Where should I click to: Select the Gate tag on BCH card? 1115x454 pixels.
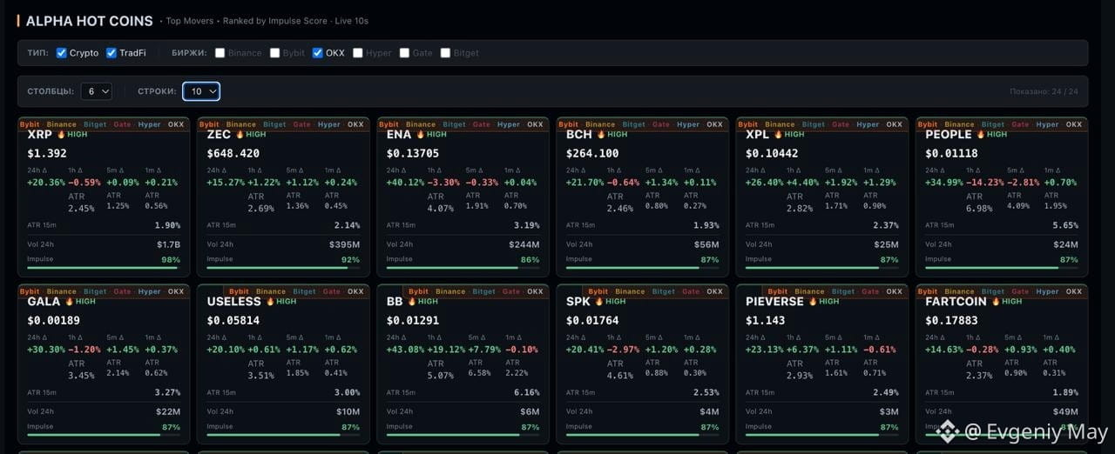661,124
